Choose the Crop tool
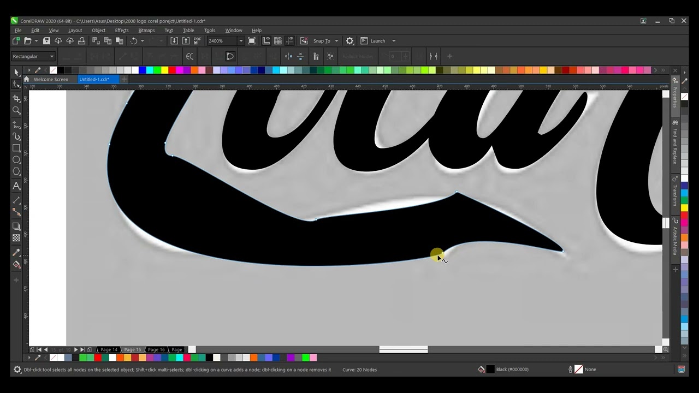699x393 pixels. (16, 98)
